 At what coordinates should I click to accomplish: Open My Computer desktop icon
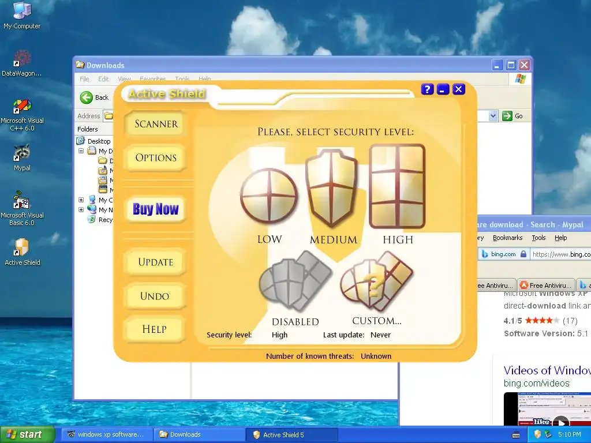coord(22,15)
